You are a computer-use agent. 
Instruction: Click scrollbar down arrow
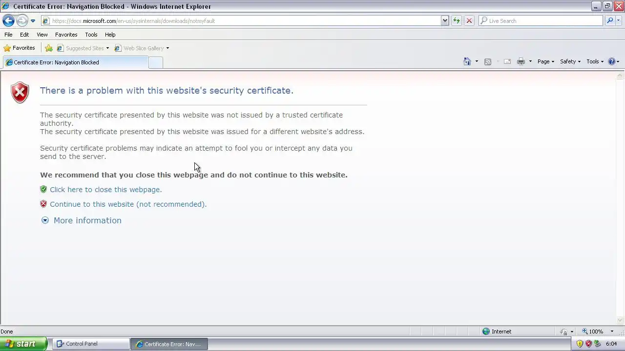click(620, 320)
